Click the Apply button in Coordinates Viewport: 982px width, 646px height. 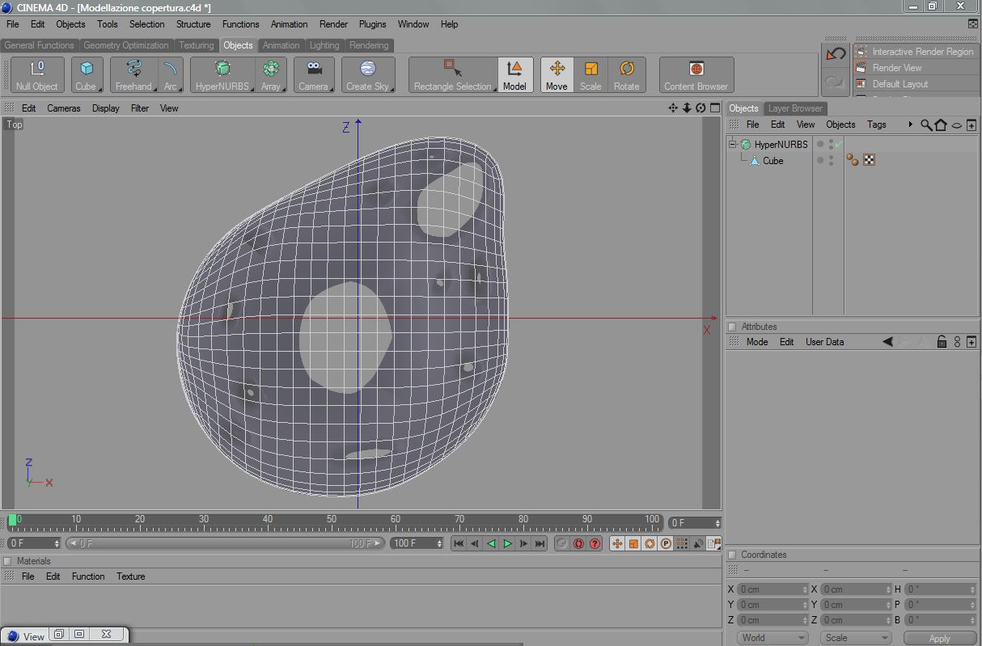[x=939, y=638]
